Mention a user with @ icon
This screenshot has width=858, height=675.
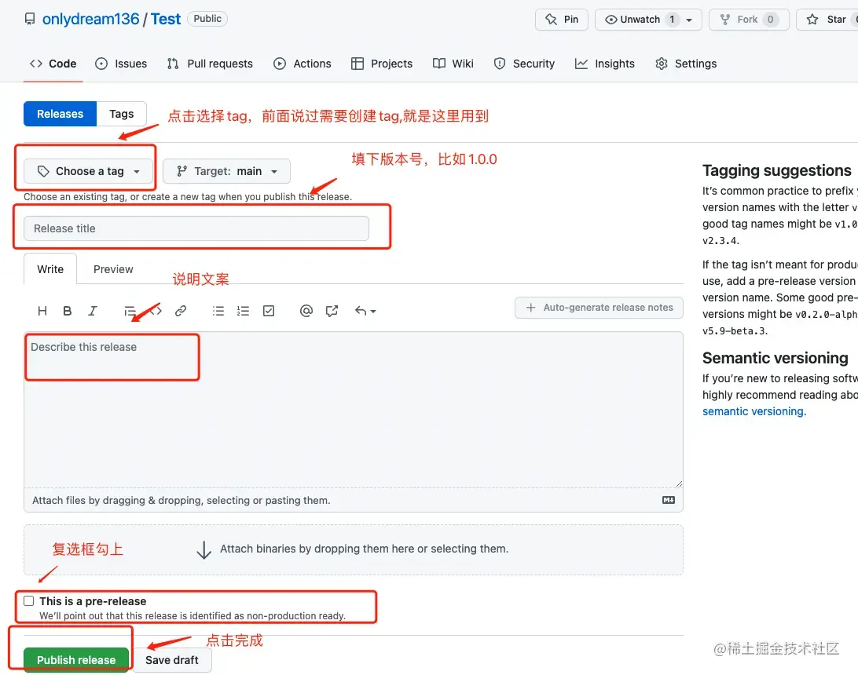click(x=306, y=311)
